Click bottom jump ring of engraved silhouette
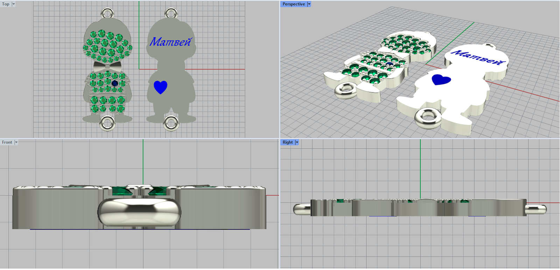The width and height of the screenshot is (560, 270). tap(171, 123)
